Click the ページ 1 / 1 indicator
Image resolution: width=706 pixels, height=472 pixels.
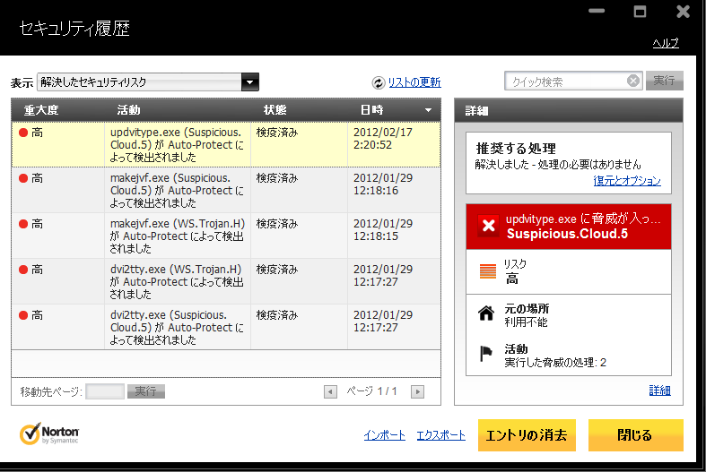click(371, 391)
